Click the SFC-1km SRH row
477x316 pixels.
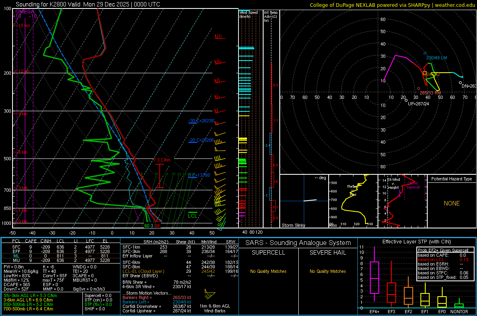(180, 247)
